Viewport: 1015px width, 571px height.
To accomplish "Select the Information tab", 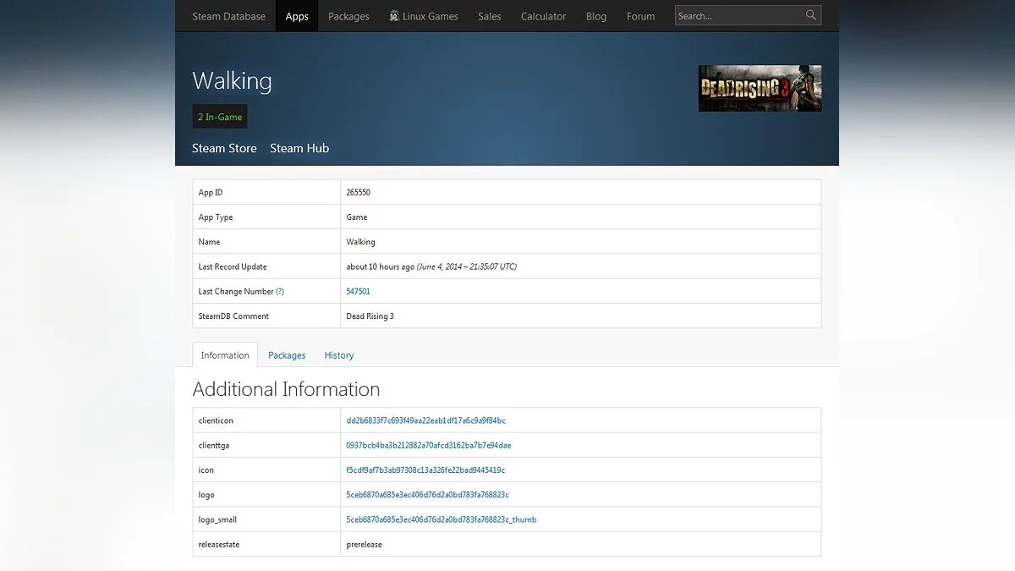I will pos(225,355).
